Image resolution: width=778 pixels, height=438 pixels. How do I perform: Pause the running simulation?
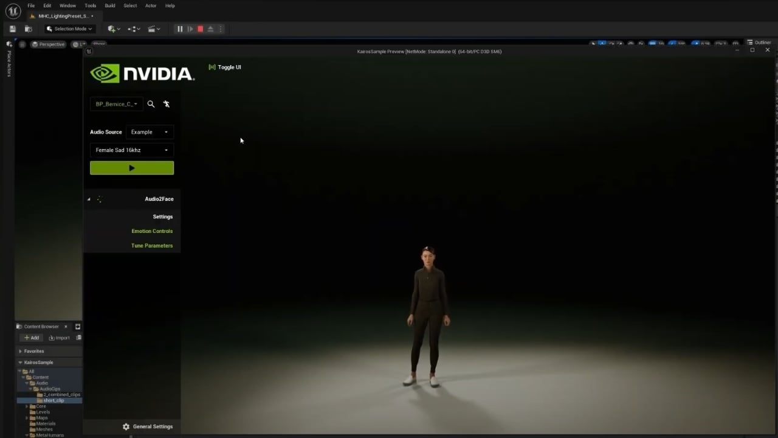pos(179,29)
